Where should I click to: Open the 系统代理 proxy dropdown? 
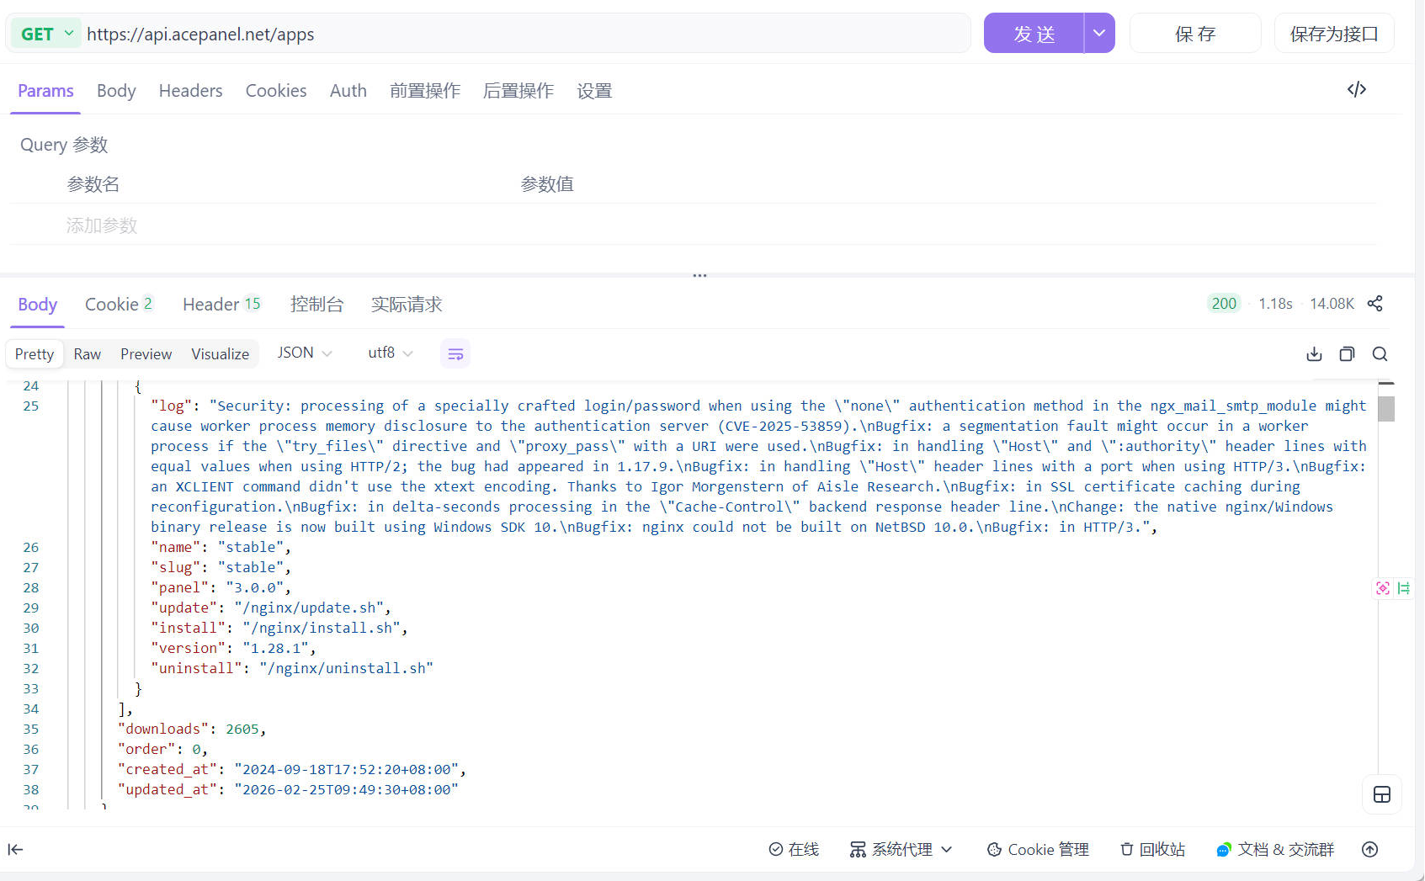(x=901, y=850)
